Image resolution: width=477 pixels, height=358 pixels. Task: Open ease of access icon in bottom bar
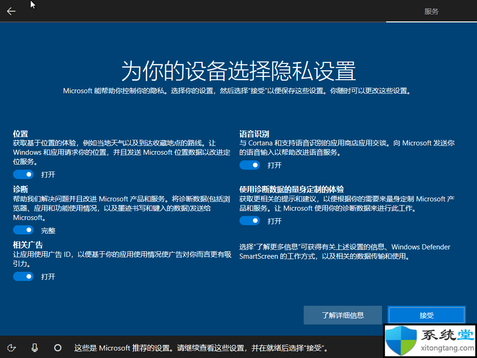[11, 348]
